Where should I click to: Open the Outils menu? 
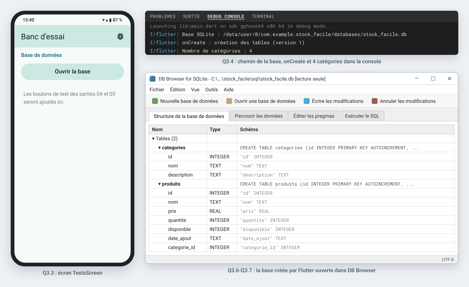211,90
